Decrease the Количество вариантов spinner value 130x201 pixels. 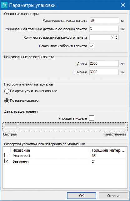click(x=116, y=38)
